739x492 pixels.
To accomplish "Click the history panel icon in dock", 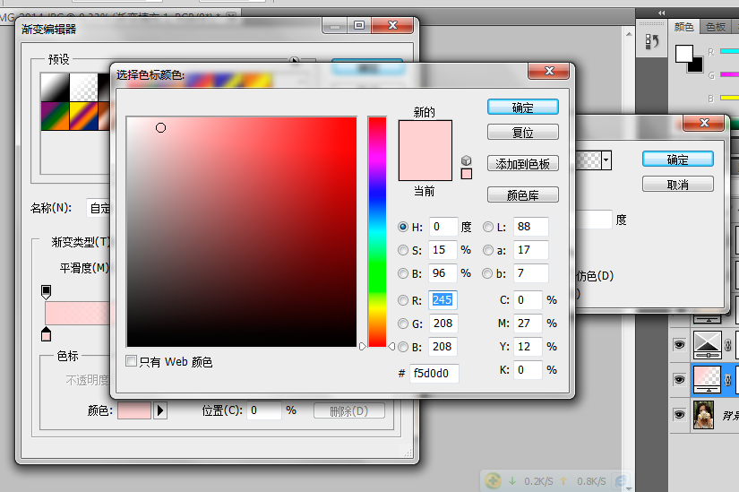I will [x=652, y=41].
